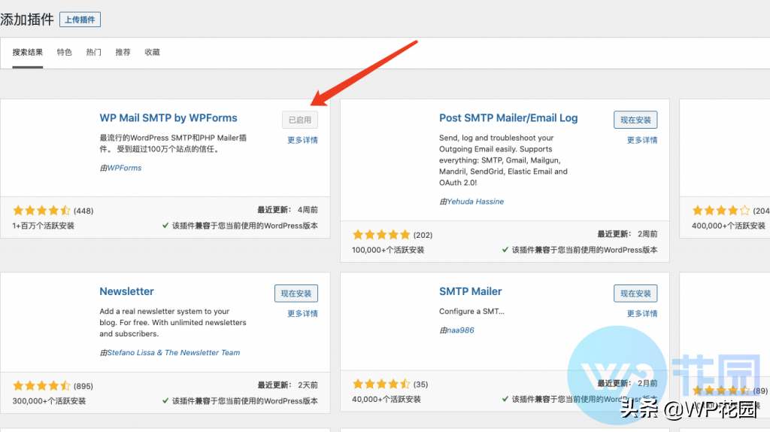Click the star rating of WP Mail SMTP (448)

[42, 211]
